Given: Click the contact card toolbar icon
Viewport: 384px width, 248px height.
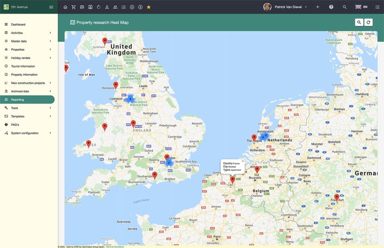Looking at the screenshot, I should click(90, 7).
